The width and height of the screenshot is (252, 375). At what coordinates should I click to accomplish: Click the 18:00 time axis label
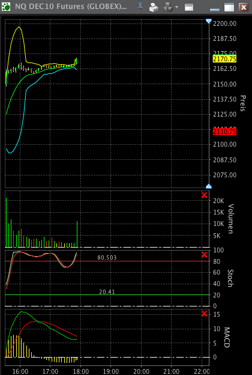tap(81, 371)
